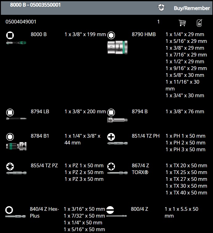Select the 8794 B product name
Screen dimensions: 213x233
(x=140, y=111)
